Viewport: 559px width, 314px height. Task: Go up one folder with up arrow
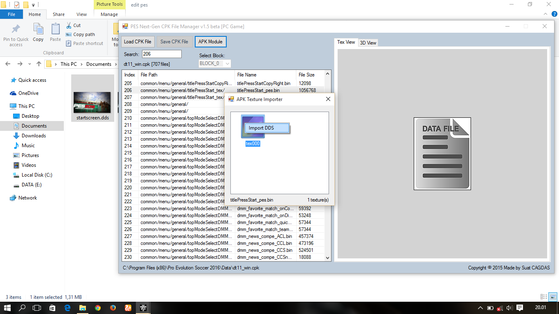click(39, 64)
